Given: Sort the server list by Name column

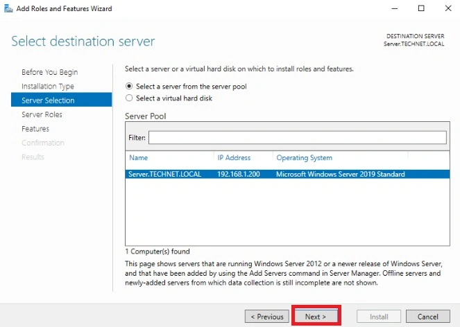Looking at the screenshot, I should click(x=139, y=158).
